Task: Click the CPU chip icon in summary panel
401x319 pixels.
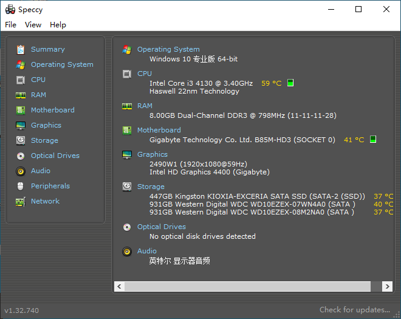Action: [127, 74]
